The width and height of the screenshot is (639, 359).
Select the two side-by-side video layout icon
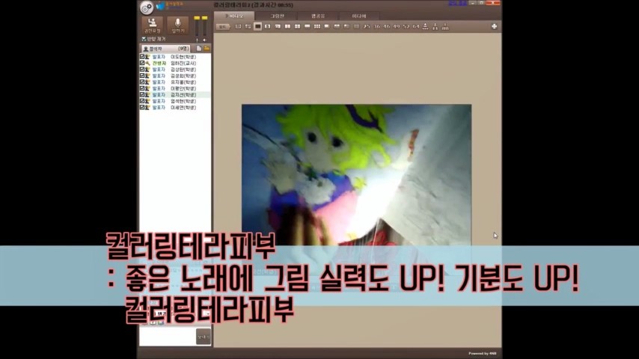tap(287, 26)
